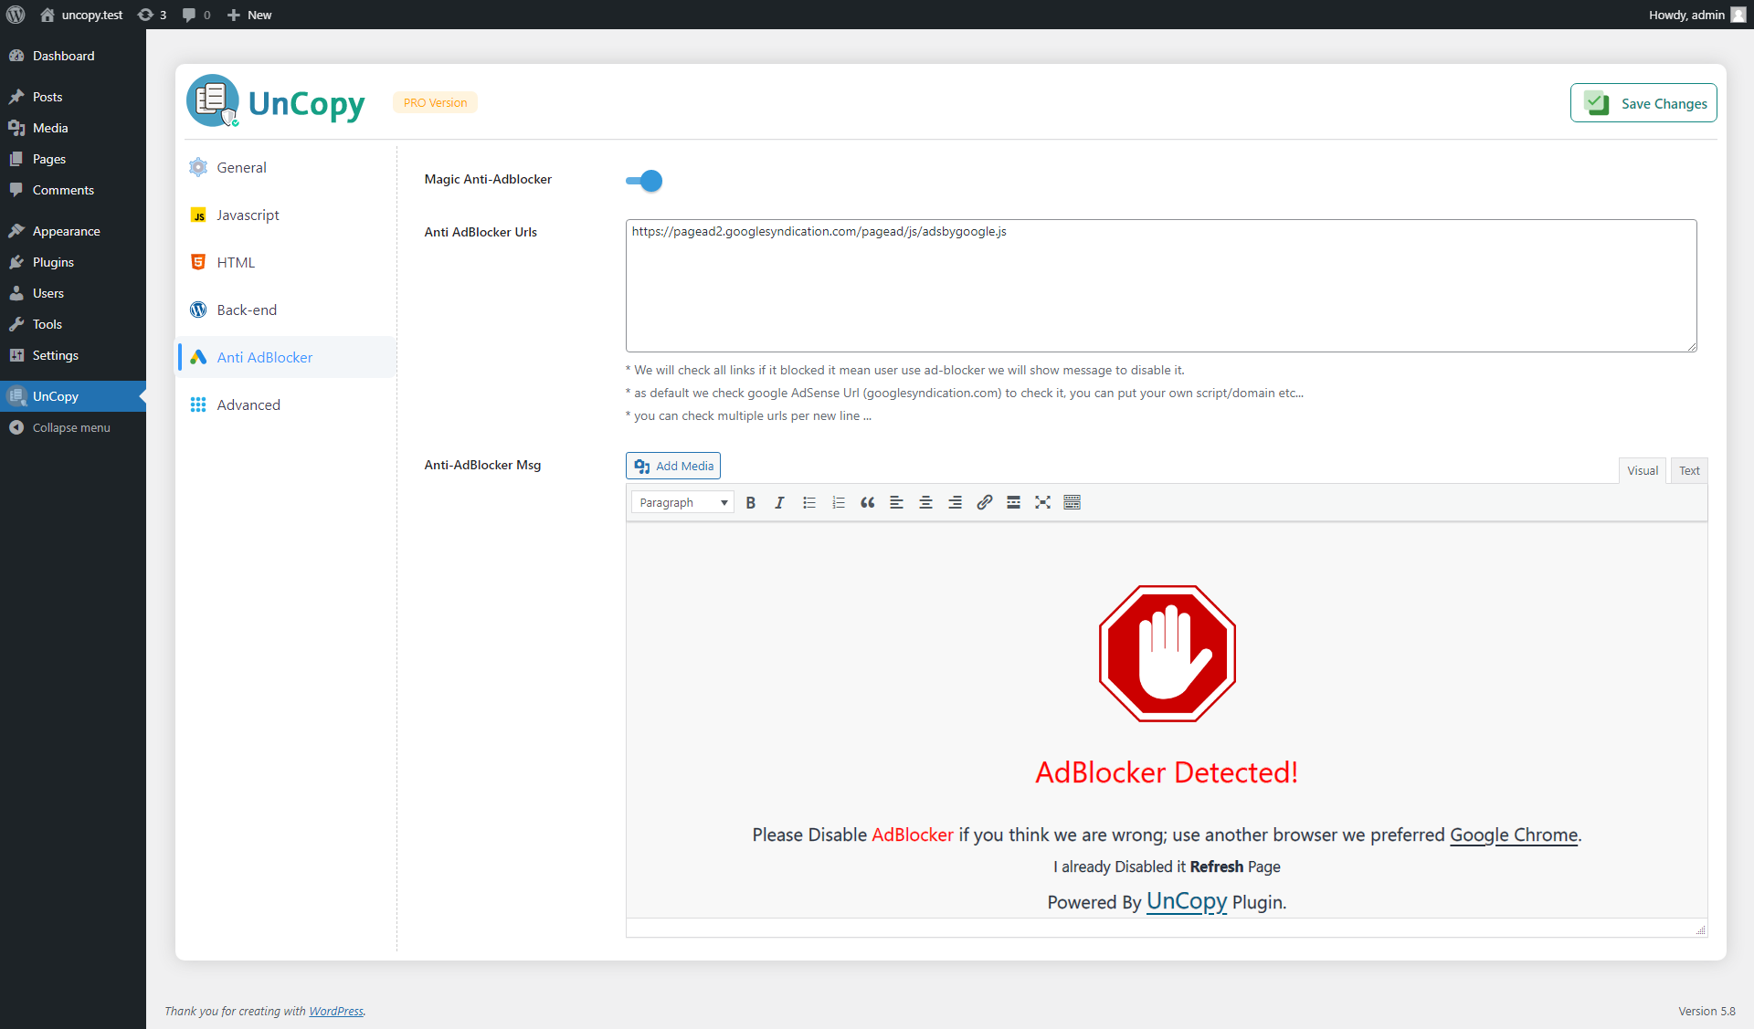Open Users in the admin sidebar
Screen dimensions: 1754x1029
[x=73, y=293]
